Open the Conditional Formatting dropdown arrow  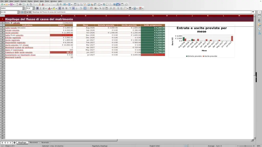click(x=143, y=8)
